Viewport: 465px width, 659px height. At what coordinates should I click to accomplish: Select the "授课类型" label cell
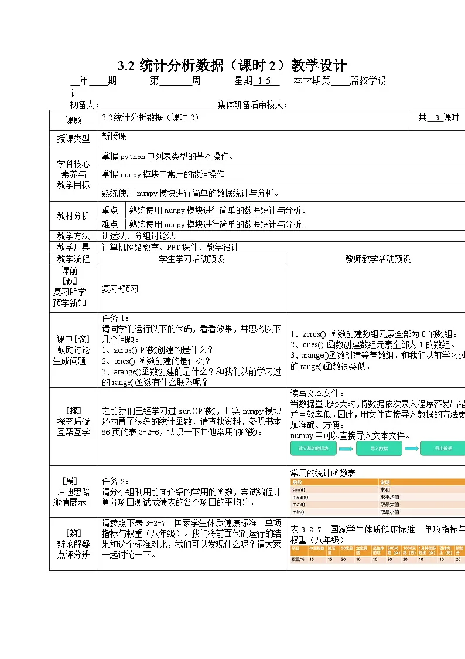74,138
